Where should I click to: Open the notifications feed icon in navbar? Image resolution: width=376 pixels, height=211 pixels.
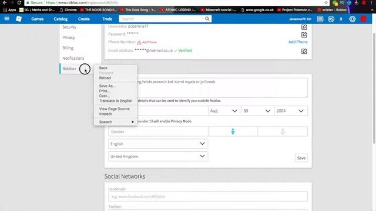320,19
